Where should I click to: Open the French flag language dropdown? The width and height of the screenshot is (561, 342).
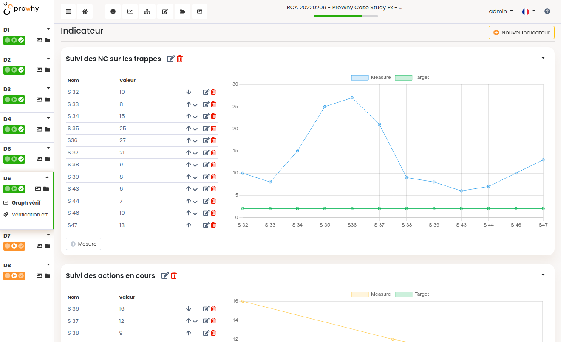pyautogui.click(x=529, y=11)
